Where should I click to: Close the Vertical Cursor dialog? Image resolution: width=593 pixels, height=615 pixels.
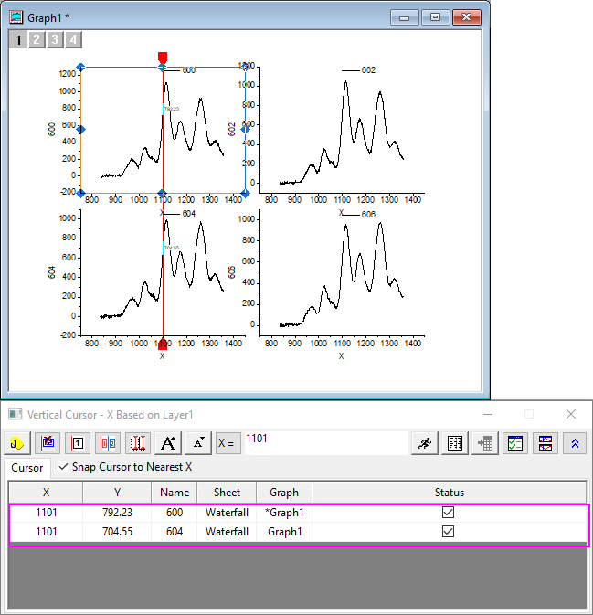571,414
